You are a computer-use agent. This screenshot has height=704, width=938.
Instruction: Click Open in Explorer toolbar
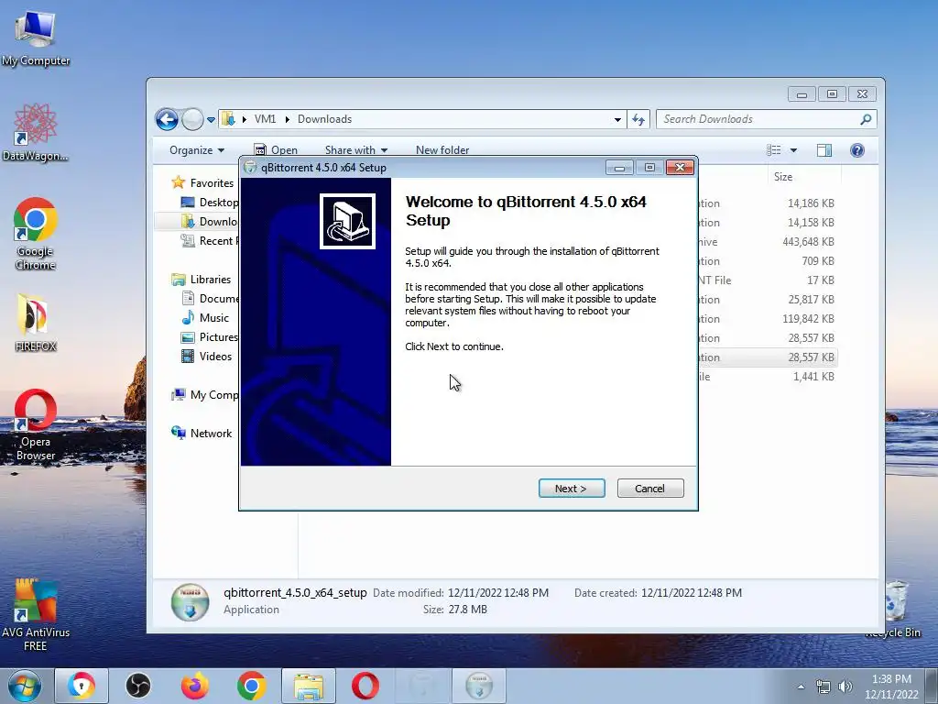coord(276,150)
